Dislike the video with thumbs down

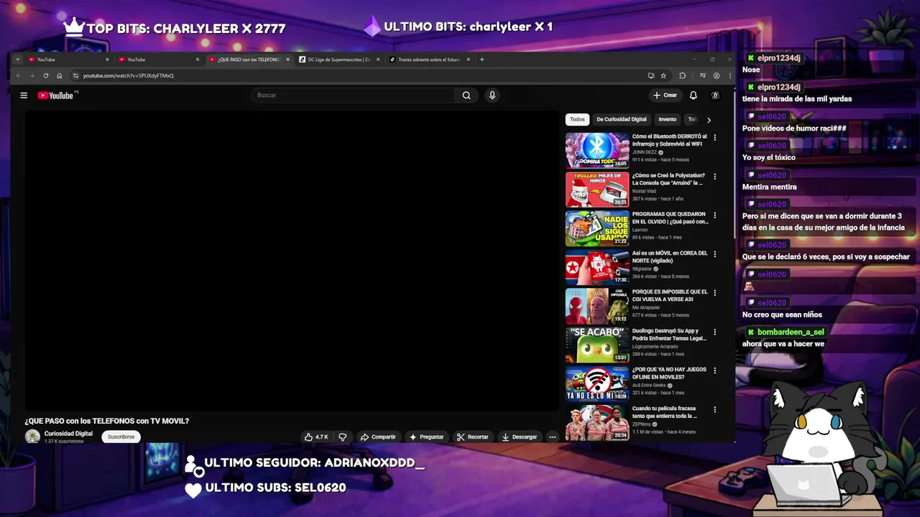(343, 437)
